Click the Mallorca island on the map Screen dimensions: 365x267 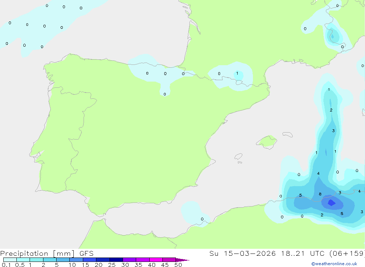tap(267, 141)
